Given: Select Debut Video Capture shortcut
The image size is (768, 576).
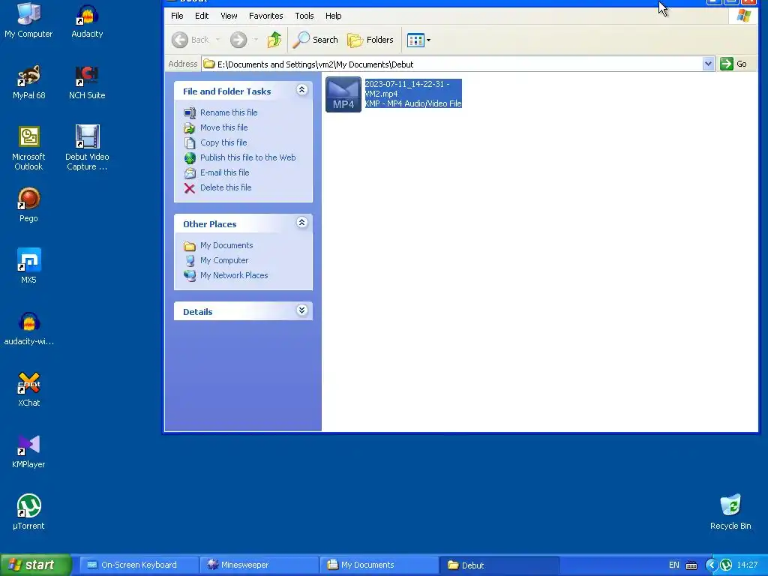Looking at the screenshot, I should [87, 148].
